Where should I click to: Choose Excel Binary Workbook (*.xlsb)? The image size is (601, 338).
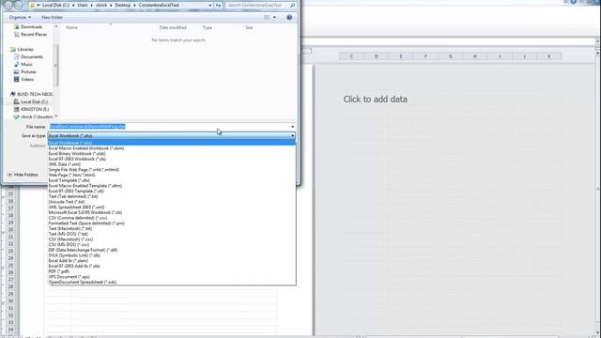click(x=171, y=154)
